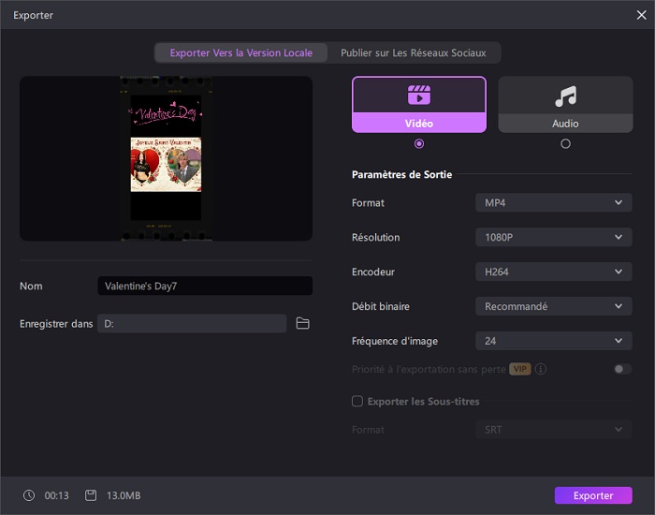This screenshot has width=655, height=515.
Task: Expand the Résolution 1080P dropdown
Action: click(553, 237)
